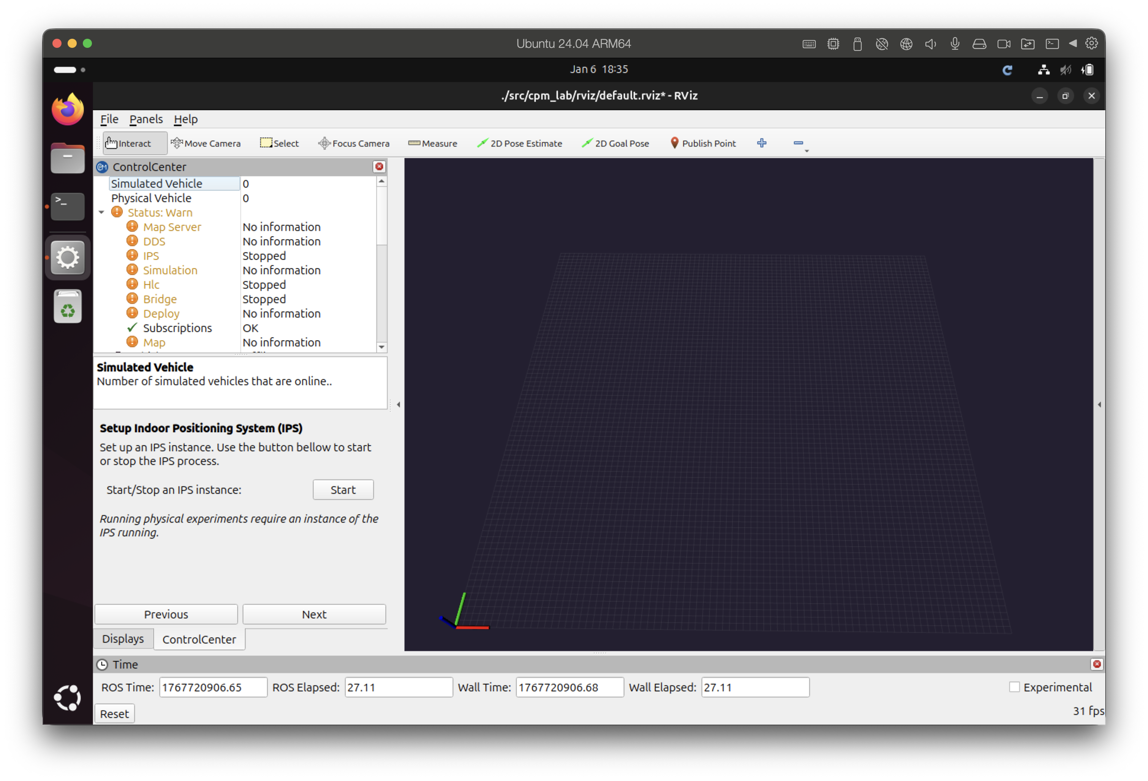Collapse the left panel with arrow handle
Viewport: 1148px width, 781px height.
[x=398, y=405]
